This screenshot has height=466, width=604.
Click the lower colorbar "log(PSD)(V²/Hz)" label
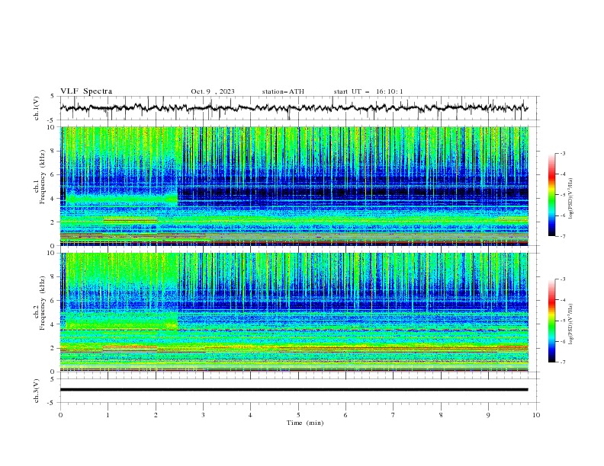571,324
